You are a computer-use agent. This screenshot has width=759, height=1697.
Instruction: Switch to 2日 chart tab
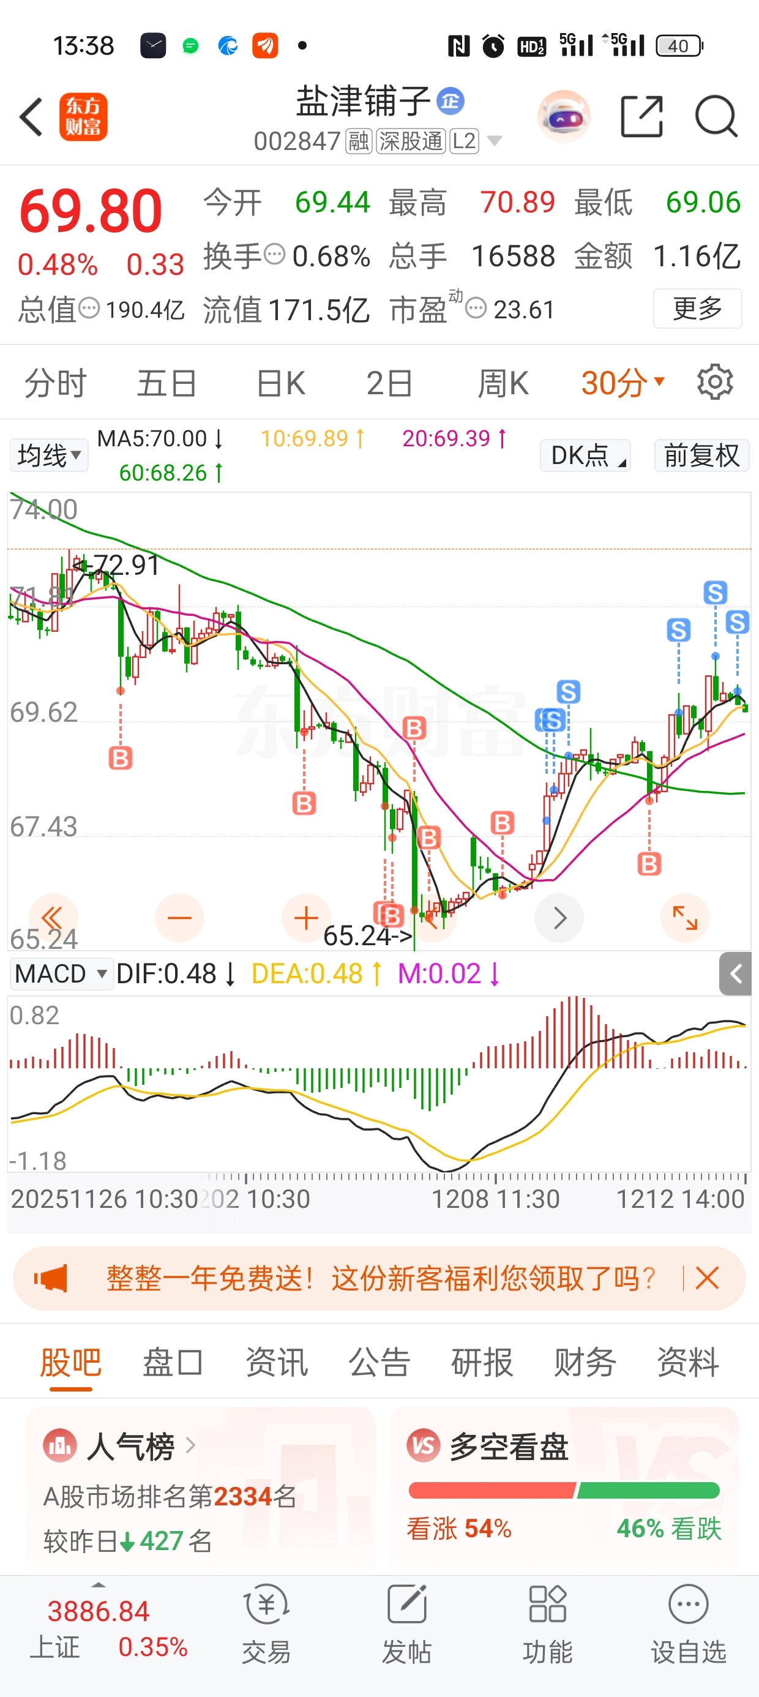point(390,383)
